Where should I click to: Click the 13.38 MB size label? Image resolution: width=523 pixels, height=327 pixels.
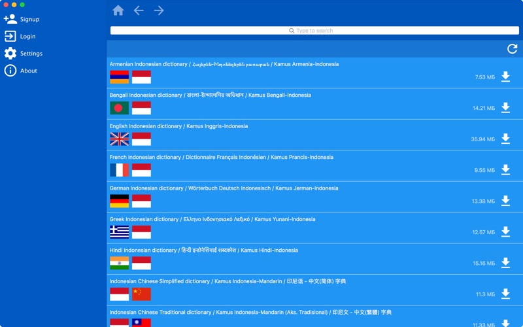(x=483, y=201)
